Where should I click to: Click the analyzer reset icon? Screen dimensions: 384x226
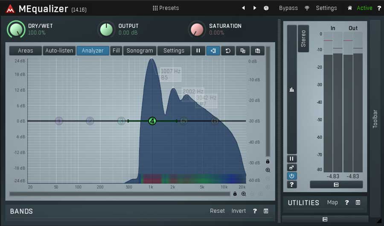point(228,51)
